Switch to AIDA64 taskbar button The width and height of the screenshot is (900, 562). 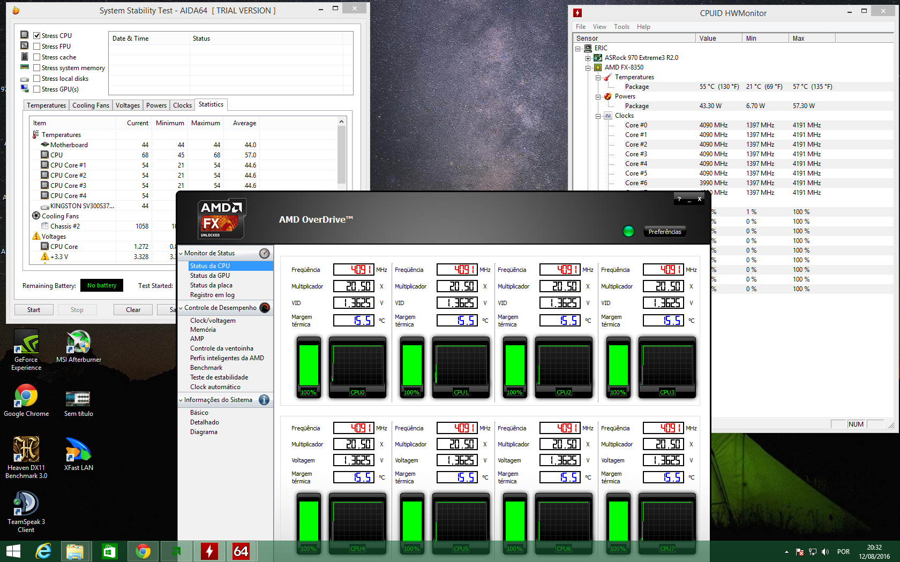point(241,551)
